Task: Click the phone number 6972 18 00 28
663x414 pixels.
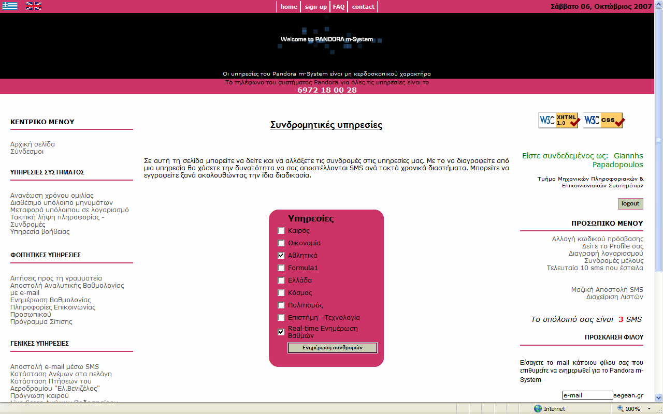Action: click(x=327, y=90)
